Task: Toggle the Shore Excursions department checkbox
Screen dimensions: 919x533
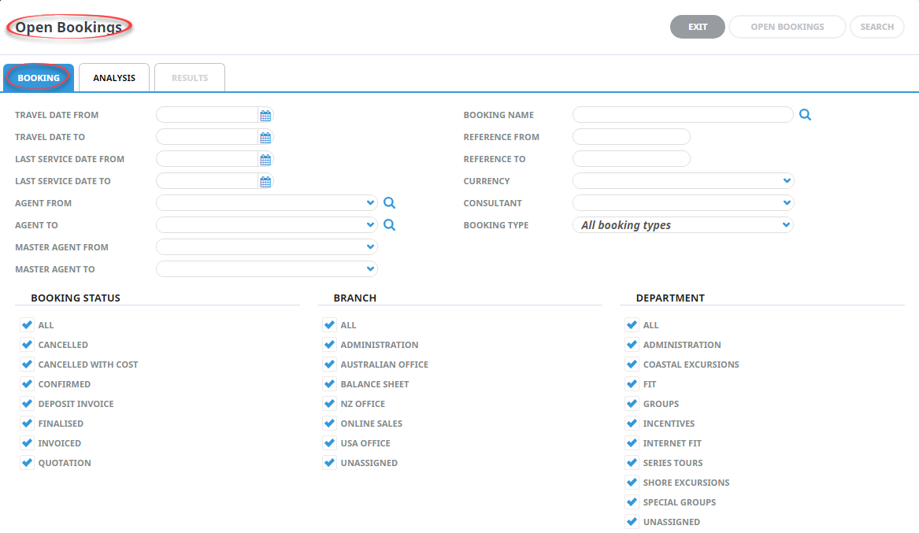Action: (x=632, y=483)
